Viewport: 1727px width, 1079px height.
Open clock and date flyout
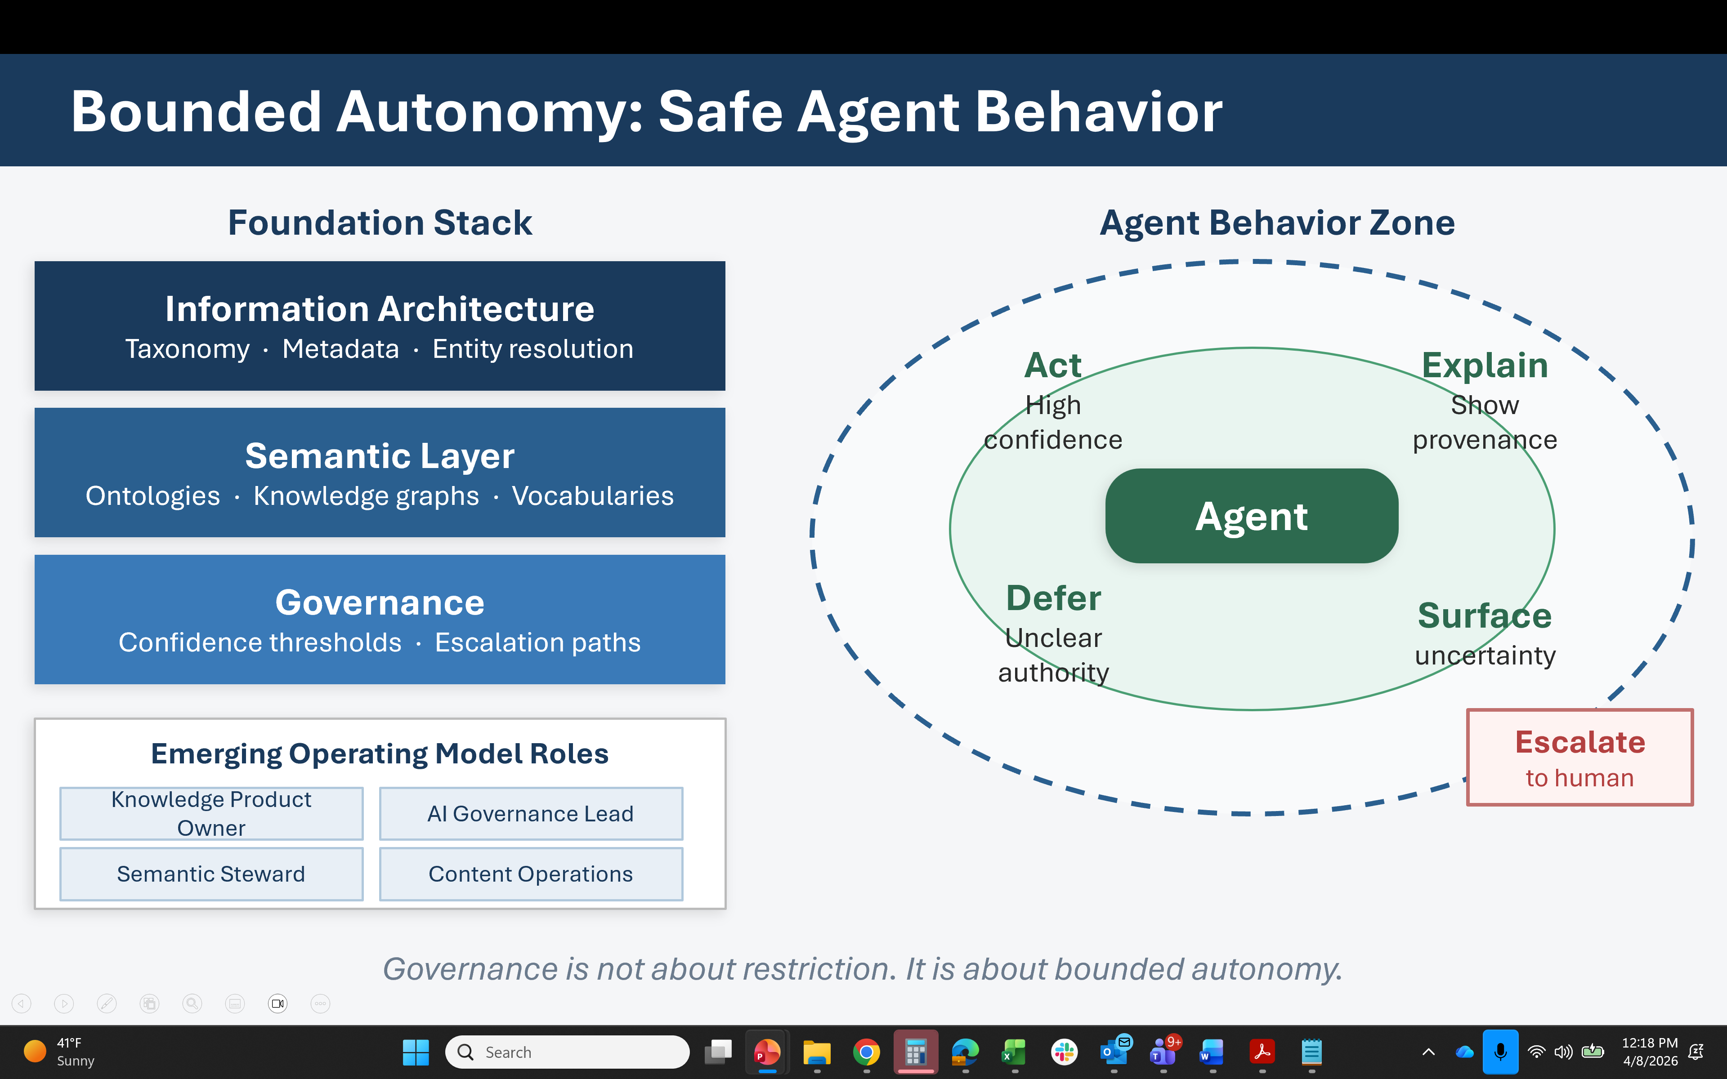tap(1650, 1052)
